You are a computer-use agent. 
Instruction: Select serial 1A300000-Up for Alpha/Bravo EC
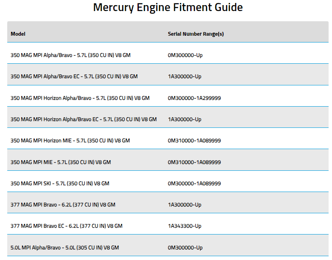185,76
